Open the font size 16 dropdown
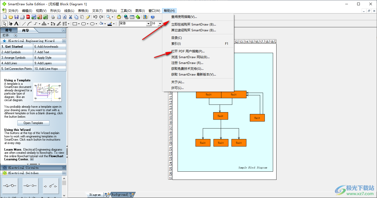Screen dimensions: 377x198 pyautogui.click(x=160, y=24)
